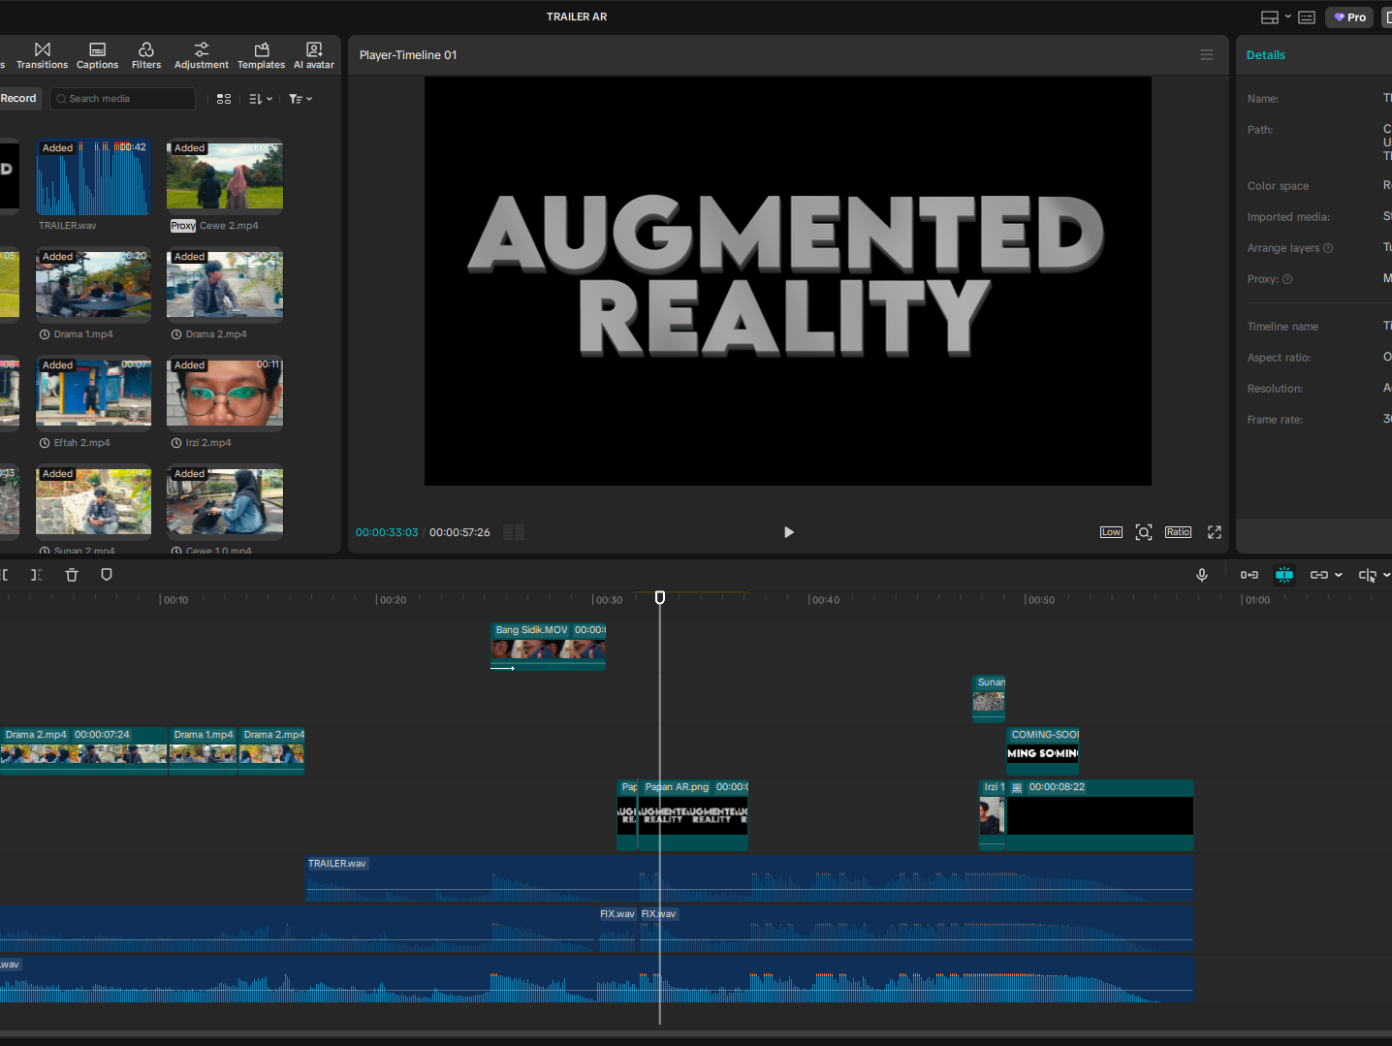Click the zoom-to-fit icon in the player
The image size is (1392, 1046).
[x=1144, y=532]
